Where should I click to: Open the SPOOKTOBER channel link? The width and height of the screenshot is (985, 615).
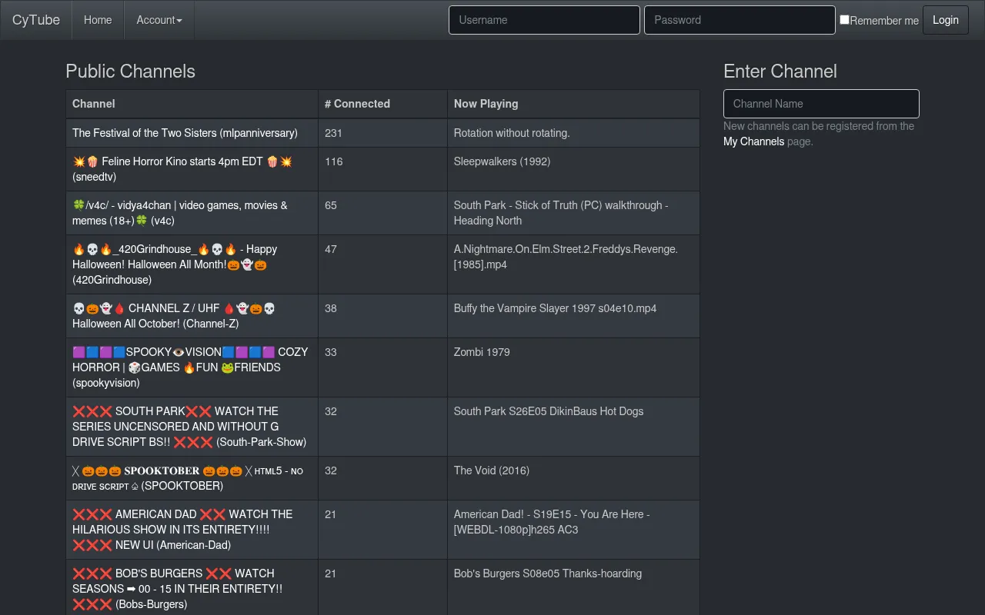188,478
